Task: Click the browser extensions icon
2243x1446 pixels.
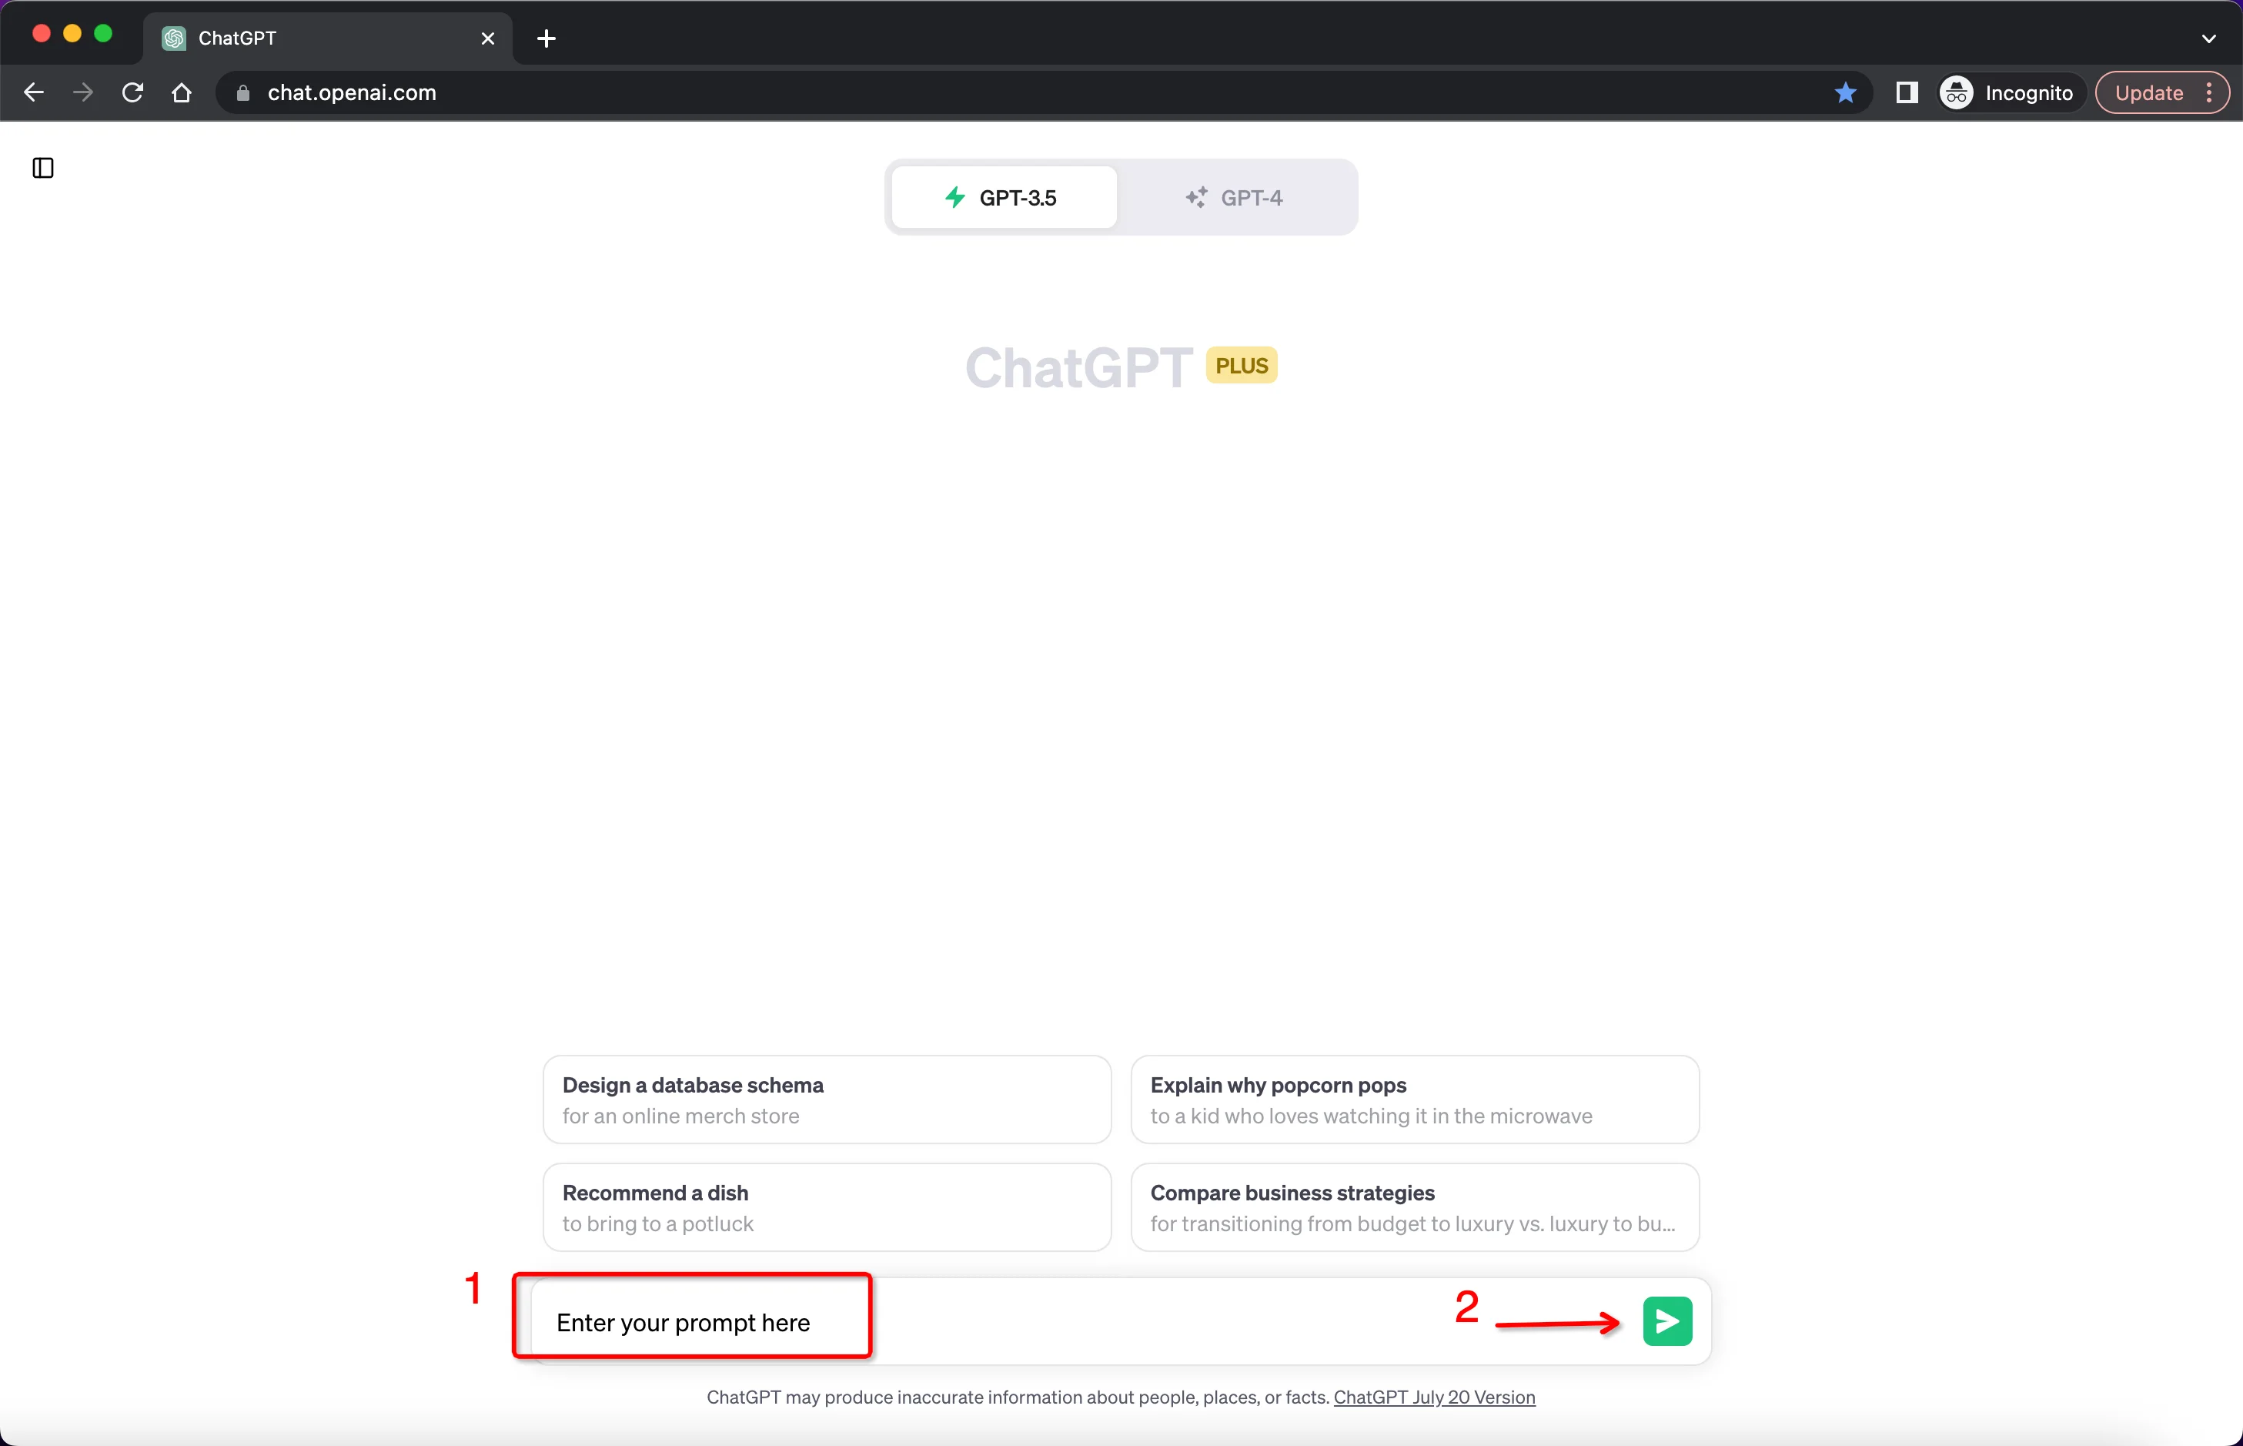Action: pyautogui.click(x=1906, y=93)
